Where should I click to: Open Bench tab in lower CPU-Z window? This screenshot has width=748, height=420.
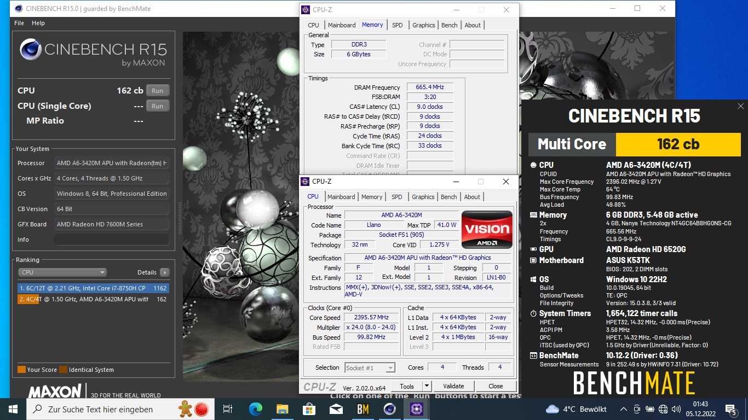coord(448,197)
